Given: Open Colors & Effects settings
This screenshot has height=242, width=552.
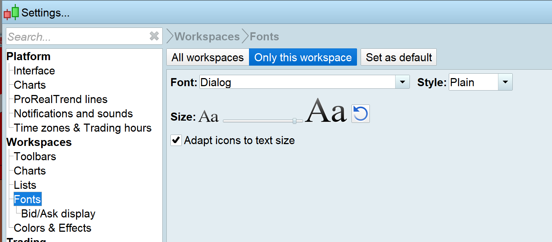Looking at the screenshot, I should (x=53, y=228).
